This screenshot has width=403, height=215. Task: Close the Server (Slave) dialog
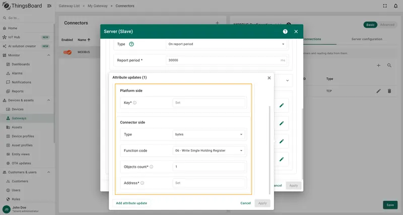[x=296, y=32]
